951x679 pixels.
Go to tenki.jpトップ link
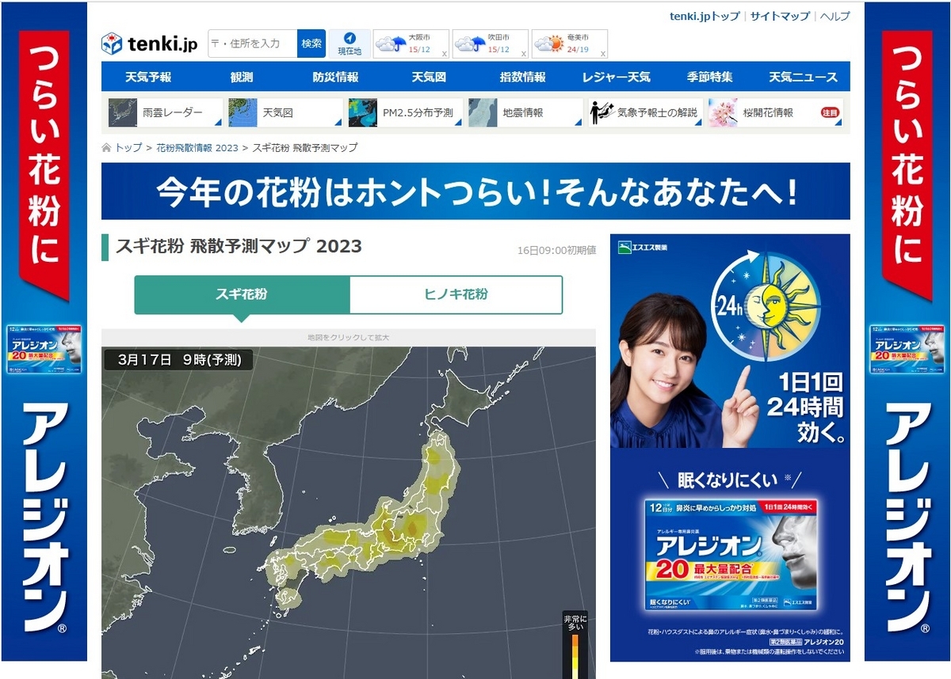point(705,16)
